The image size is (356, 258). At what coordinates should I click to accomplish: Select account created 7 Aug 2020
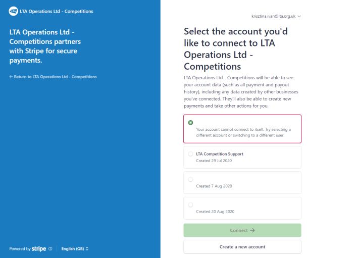tap(190, 179)
